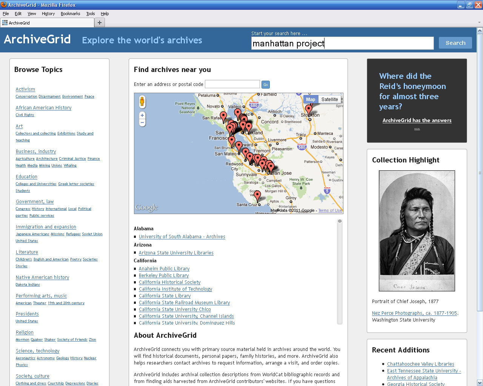Click the Google logo on the map
This screenshot has width=483, height=386.
[x=146, y=207]
